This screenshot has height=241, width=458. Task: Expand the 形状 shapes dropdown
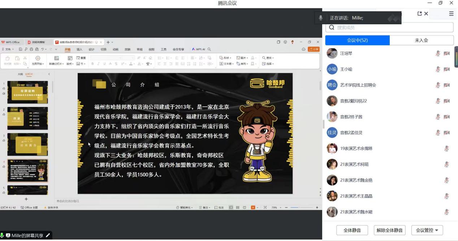226,58
